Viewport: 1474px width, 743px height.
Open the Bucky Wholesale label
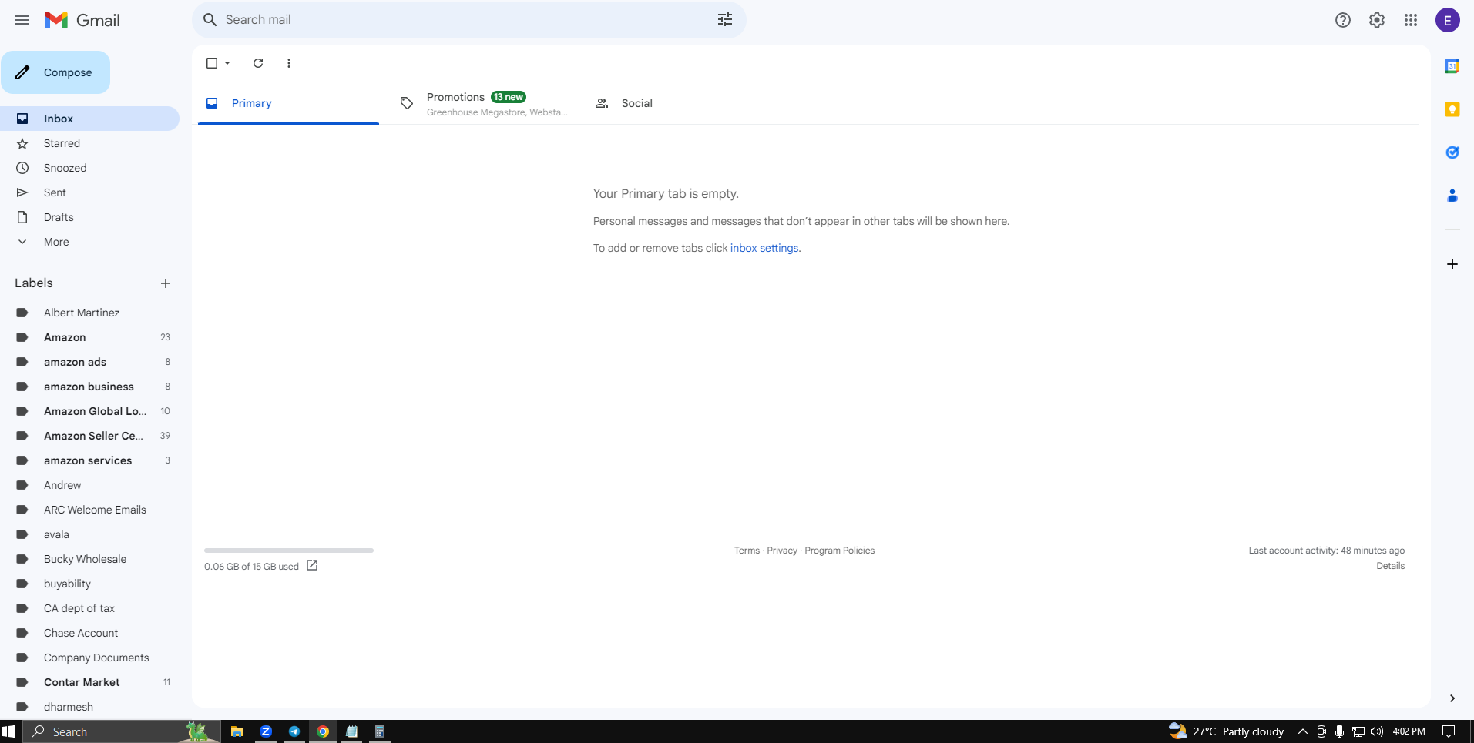(89, 559)
